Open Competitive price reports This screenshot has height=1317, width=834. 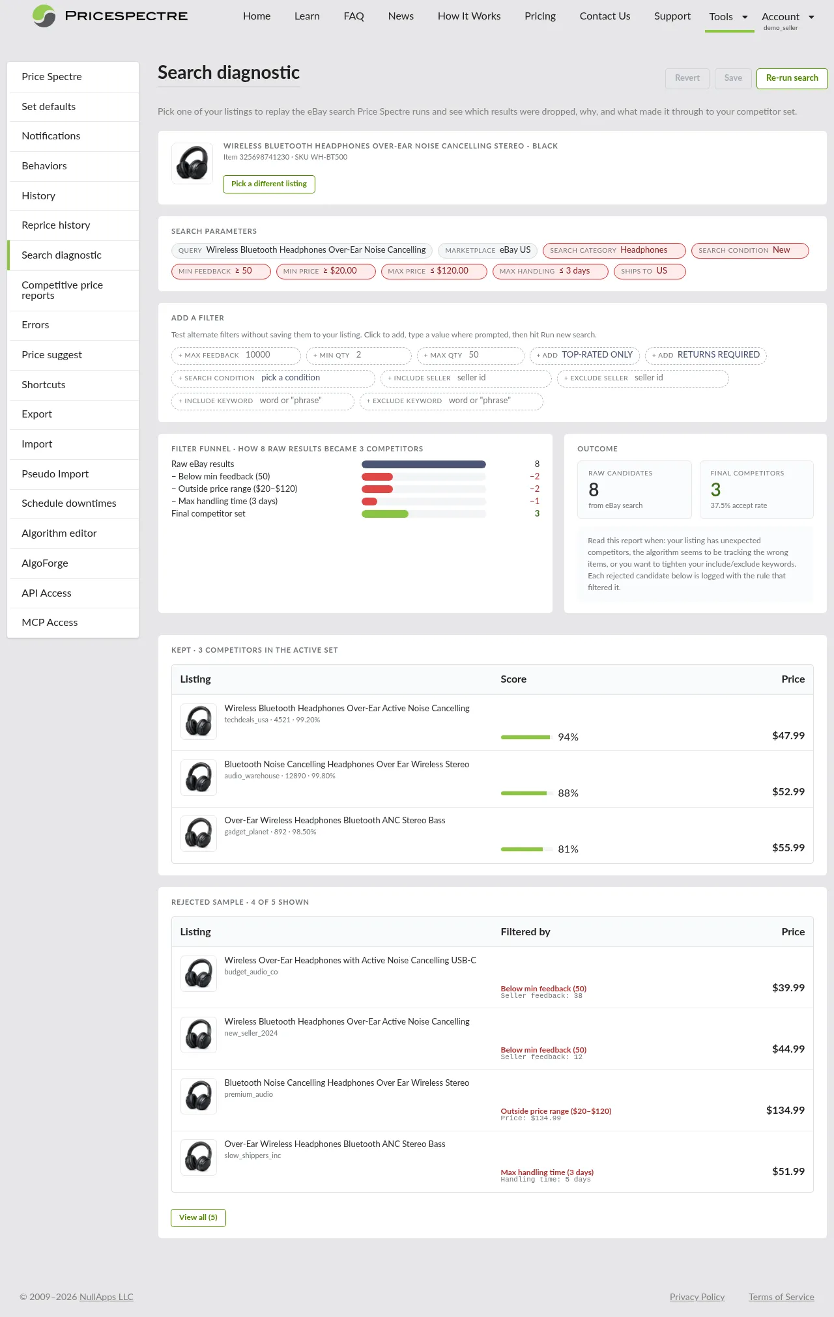click(73, 290)
